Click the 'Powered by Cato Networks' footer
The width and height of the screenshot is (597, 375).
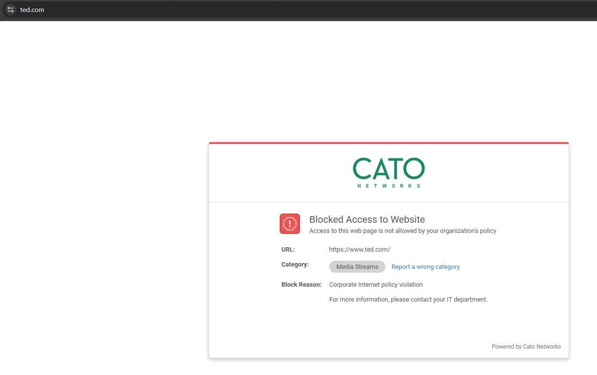526,347
